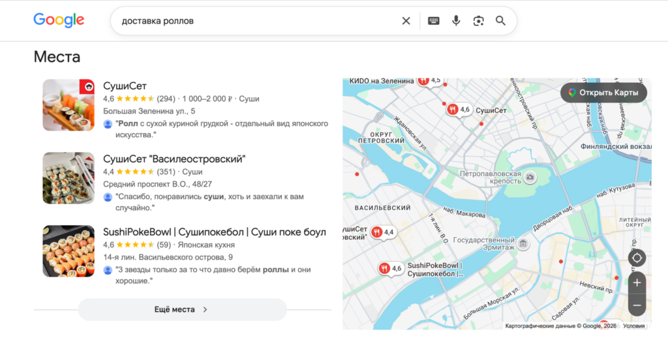This screenshot has height=349, width=668.
Task: Zoom in the map with plus
Action: pyautogui.click(x=637, y=283)
